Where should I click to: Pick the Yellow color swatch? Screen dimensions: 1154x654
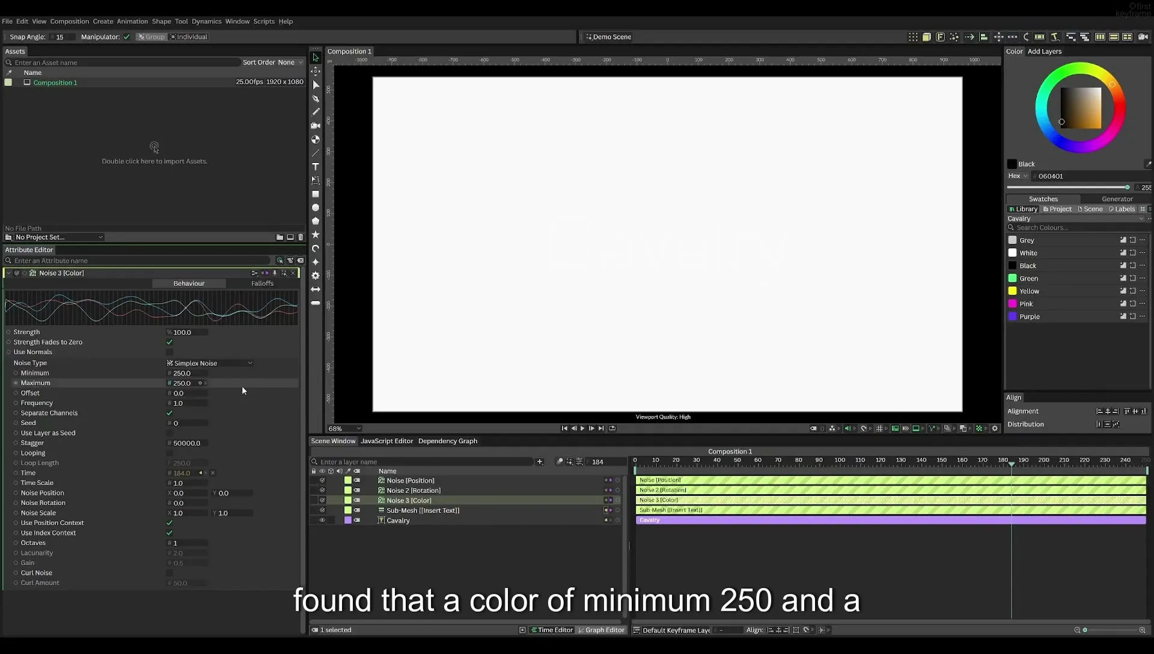[1012, 291]
